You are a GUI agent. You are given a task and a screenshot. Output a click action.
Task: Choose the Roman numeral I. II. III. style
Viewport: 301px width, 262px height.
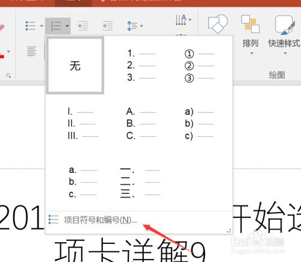82,124
